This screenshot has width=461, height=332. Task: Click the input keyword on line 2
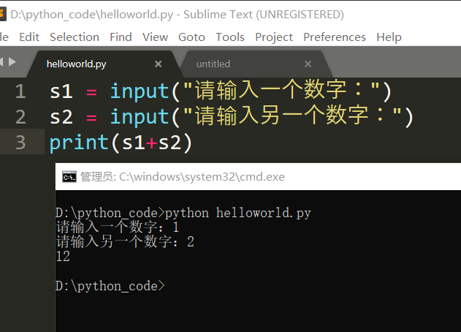[x=140, y=117]
